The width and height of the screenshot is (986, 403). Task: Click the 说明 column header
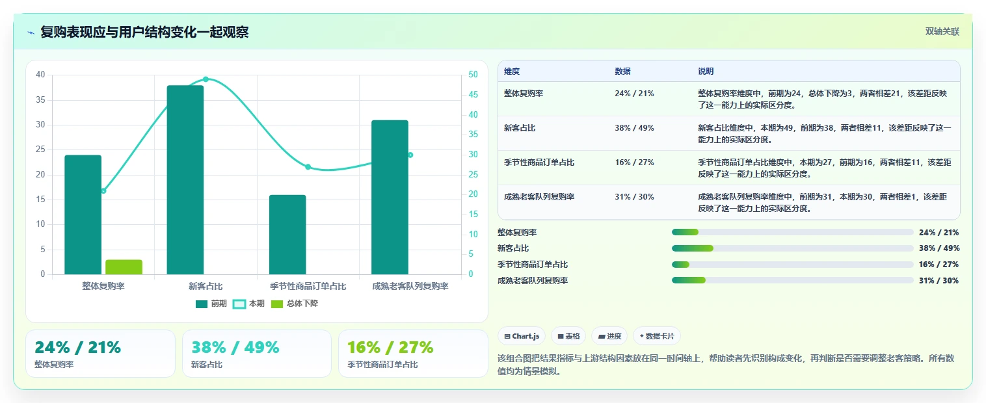pos(706,71)
